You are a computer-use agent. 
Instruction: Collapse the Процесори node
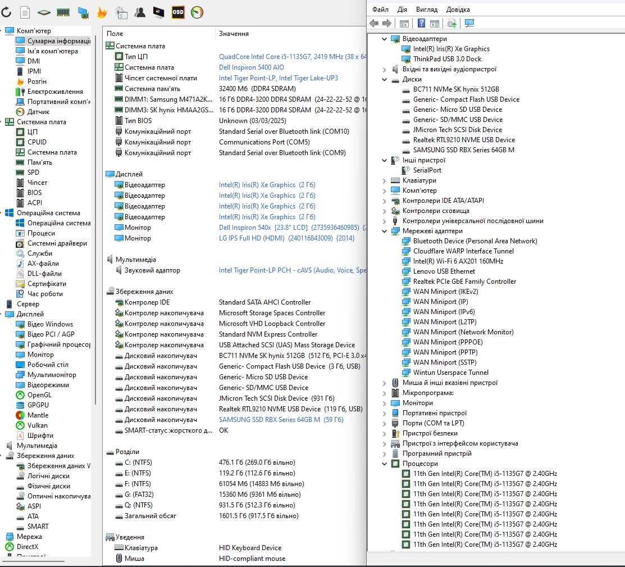click(x=384, y=464)
